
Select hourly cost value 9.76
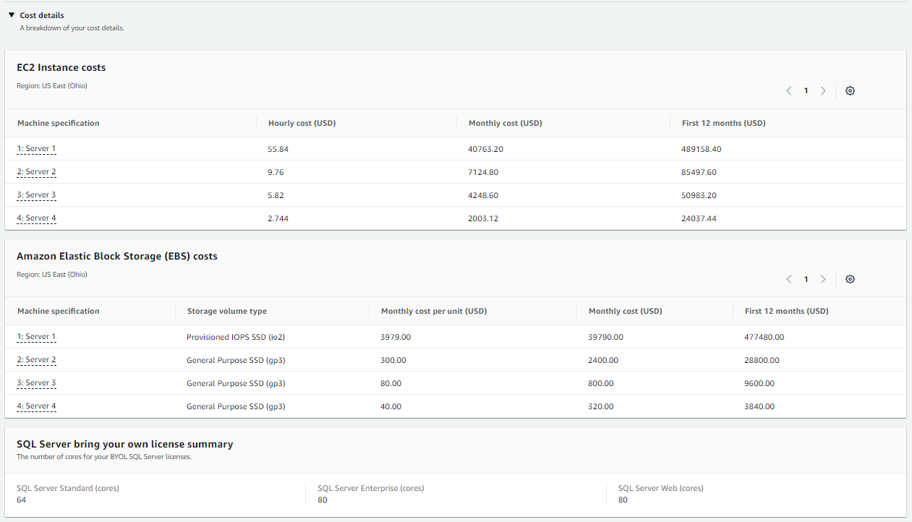(x=276, y=172)
